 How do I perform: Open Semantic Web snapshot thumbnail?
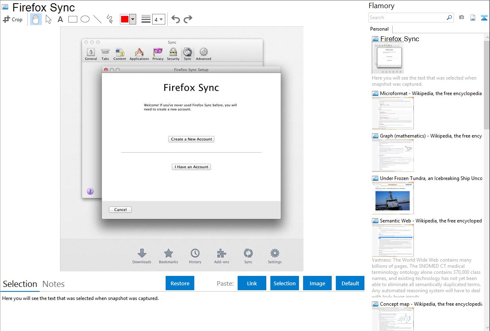tap(393, 240)
